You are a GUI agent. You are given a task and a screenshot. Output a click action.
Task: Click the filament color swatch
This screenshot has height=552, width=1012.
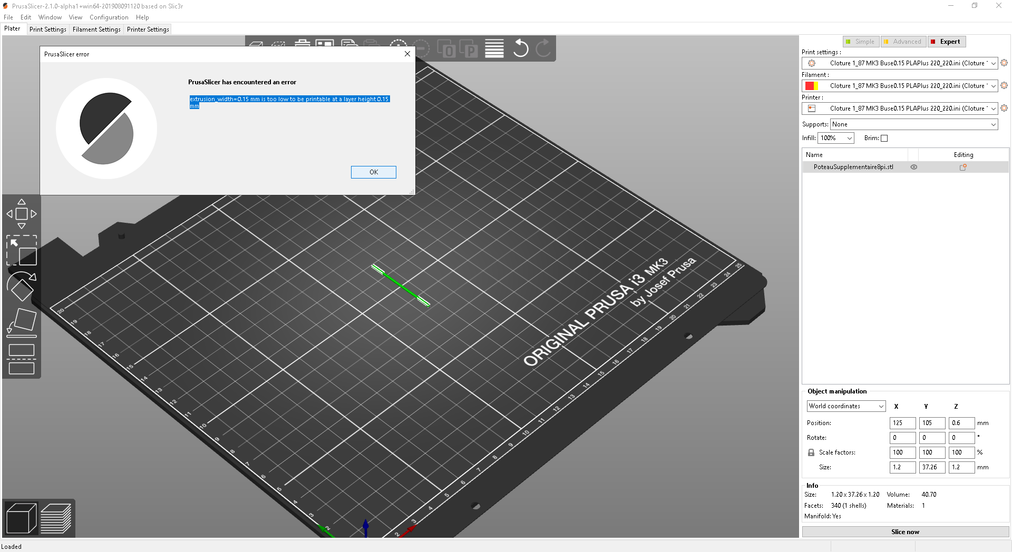812,86
